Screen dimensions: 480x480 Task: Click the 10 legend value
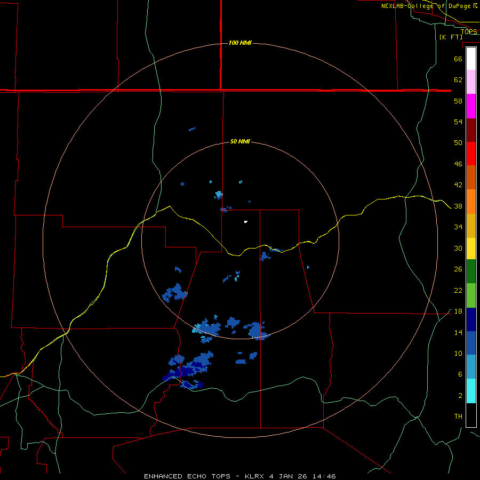click(458, 353)
